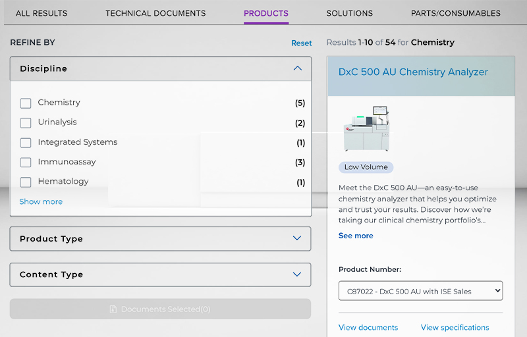Open the Parts/Consumables tab

455,13
